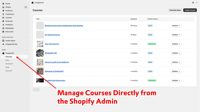Open Actions dropdown for Terraforming Kubernetes

click(x=176, y=80)
